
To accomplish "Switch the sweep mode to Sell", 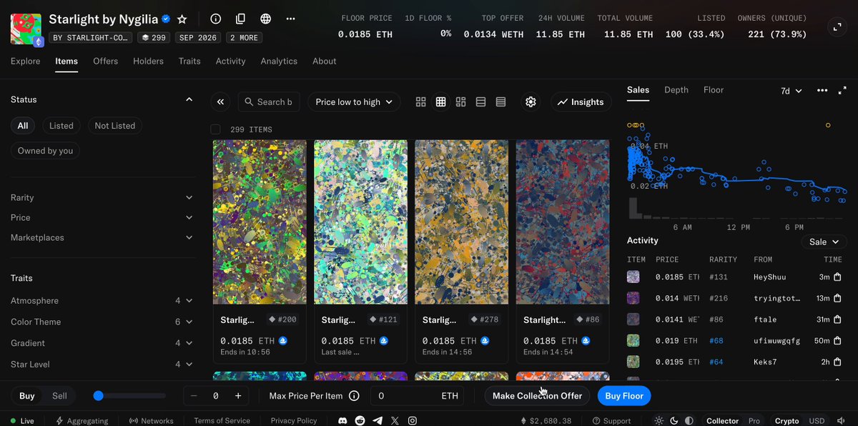I will (x=60, y=396).
